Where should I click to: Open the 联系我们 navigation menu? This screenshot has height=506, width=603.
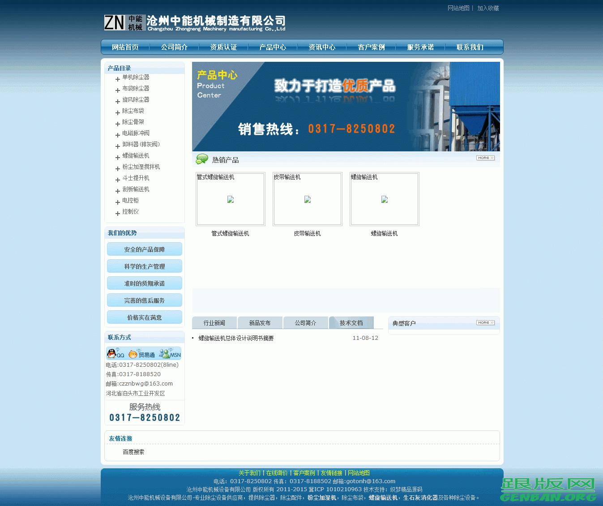(x=469, y=47)
